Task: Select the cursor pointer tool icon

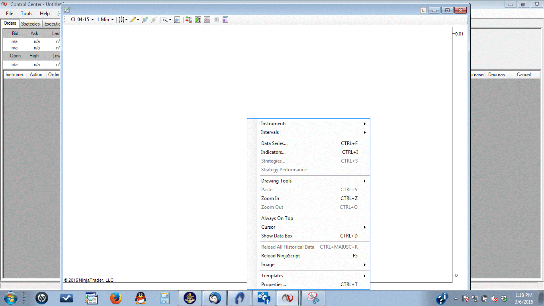Action: click(165, 20)
